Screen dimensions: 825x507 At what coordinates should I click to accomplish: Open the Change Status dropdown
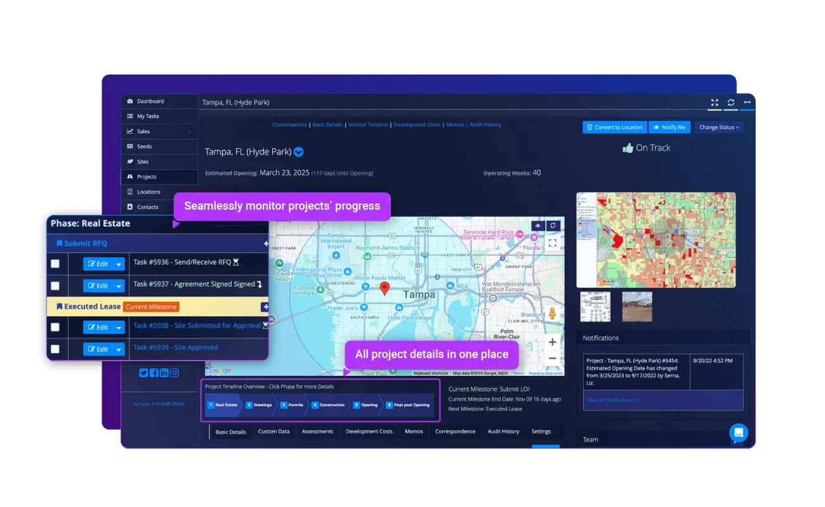pos(719,127)
